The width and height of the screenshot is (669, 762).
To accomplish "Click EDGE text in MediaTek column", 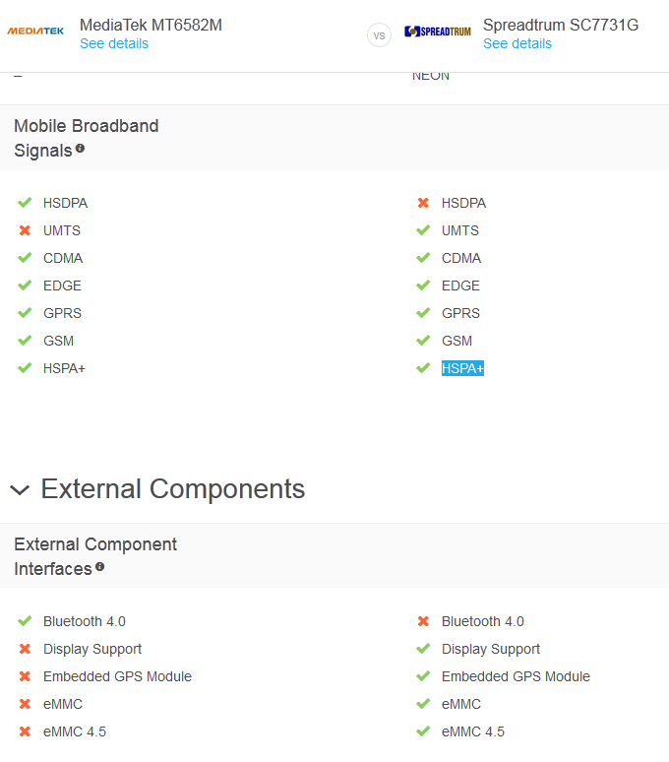I will [x=62, y=286].
